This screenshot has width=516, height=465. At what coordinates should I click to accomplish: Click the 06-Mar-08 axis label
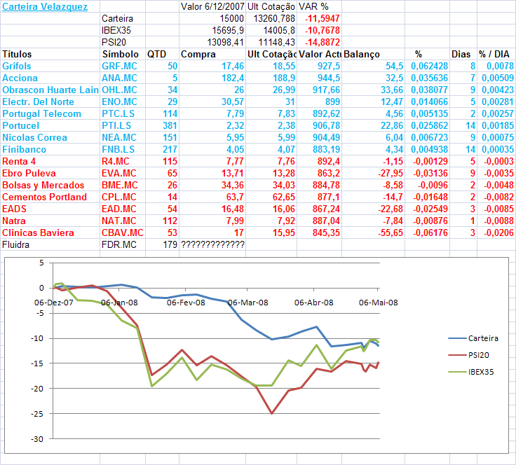pos(248,303)
